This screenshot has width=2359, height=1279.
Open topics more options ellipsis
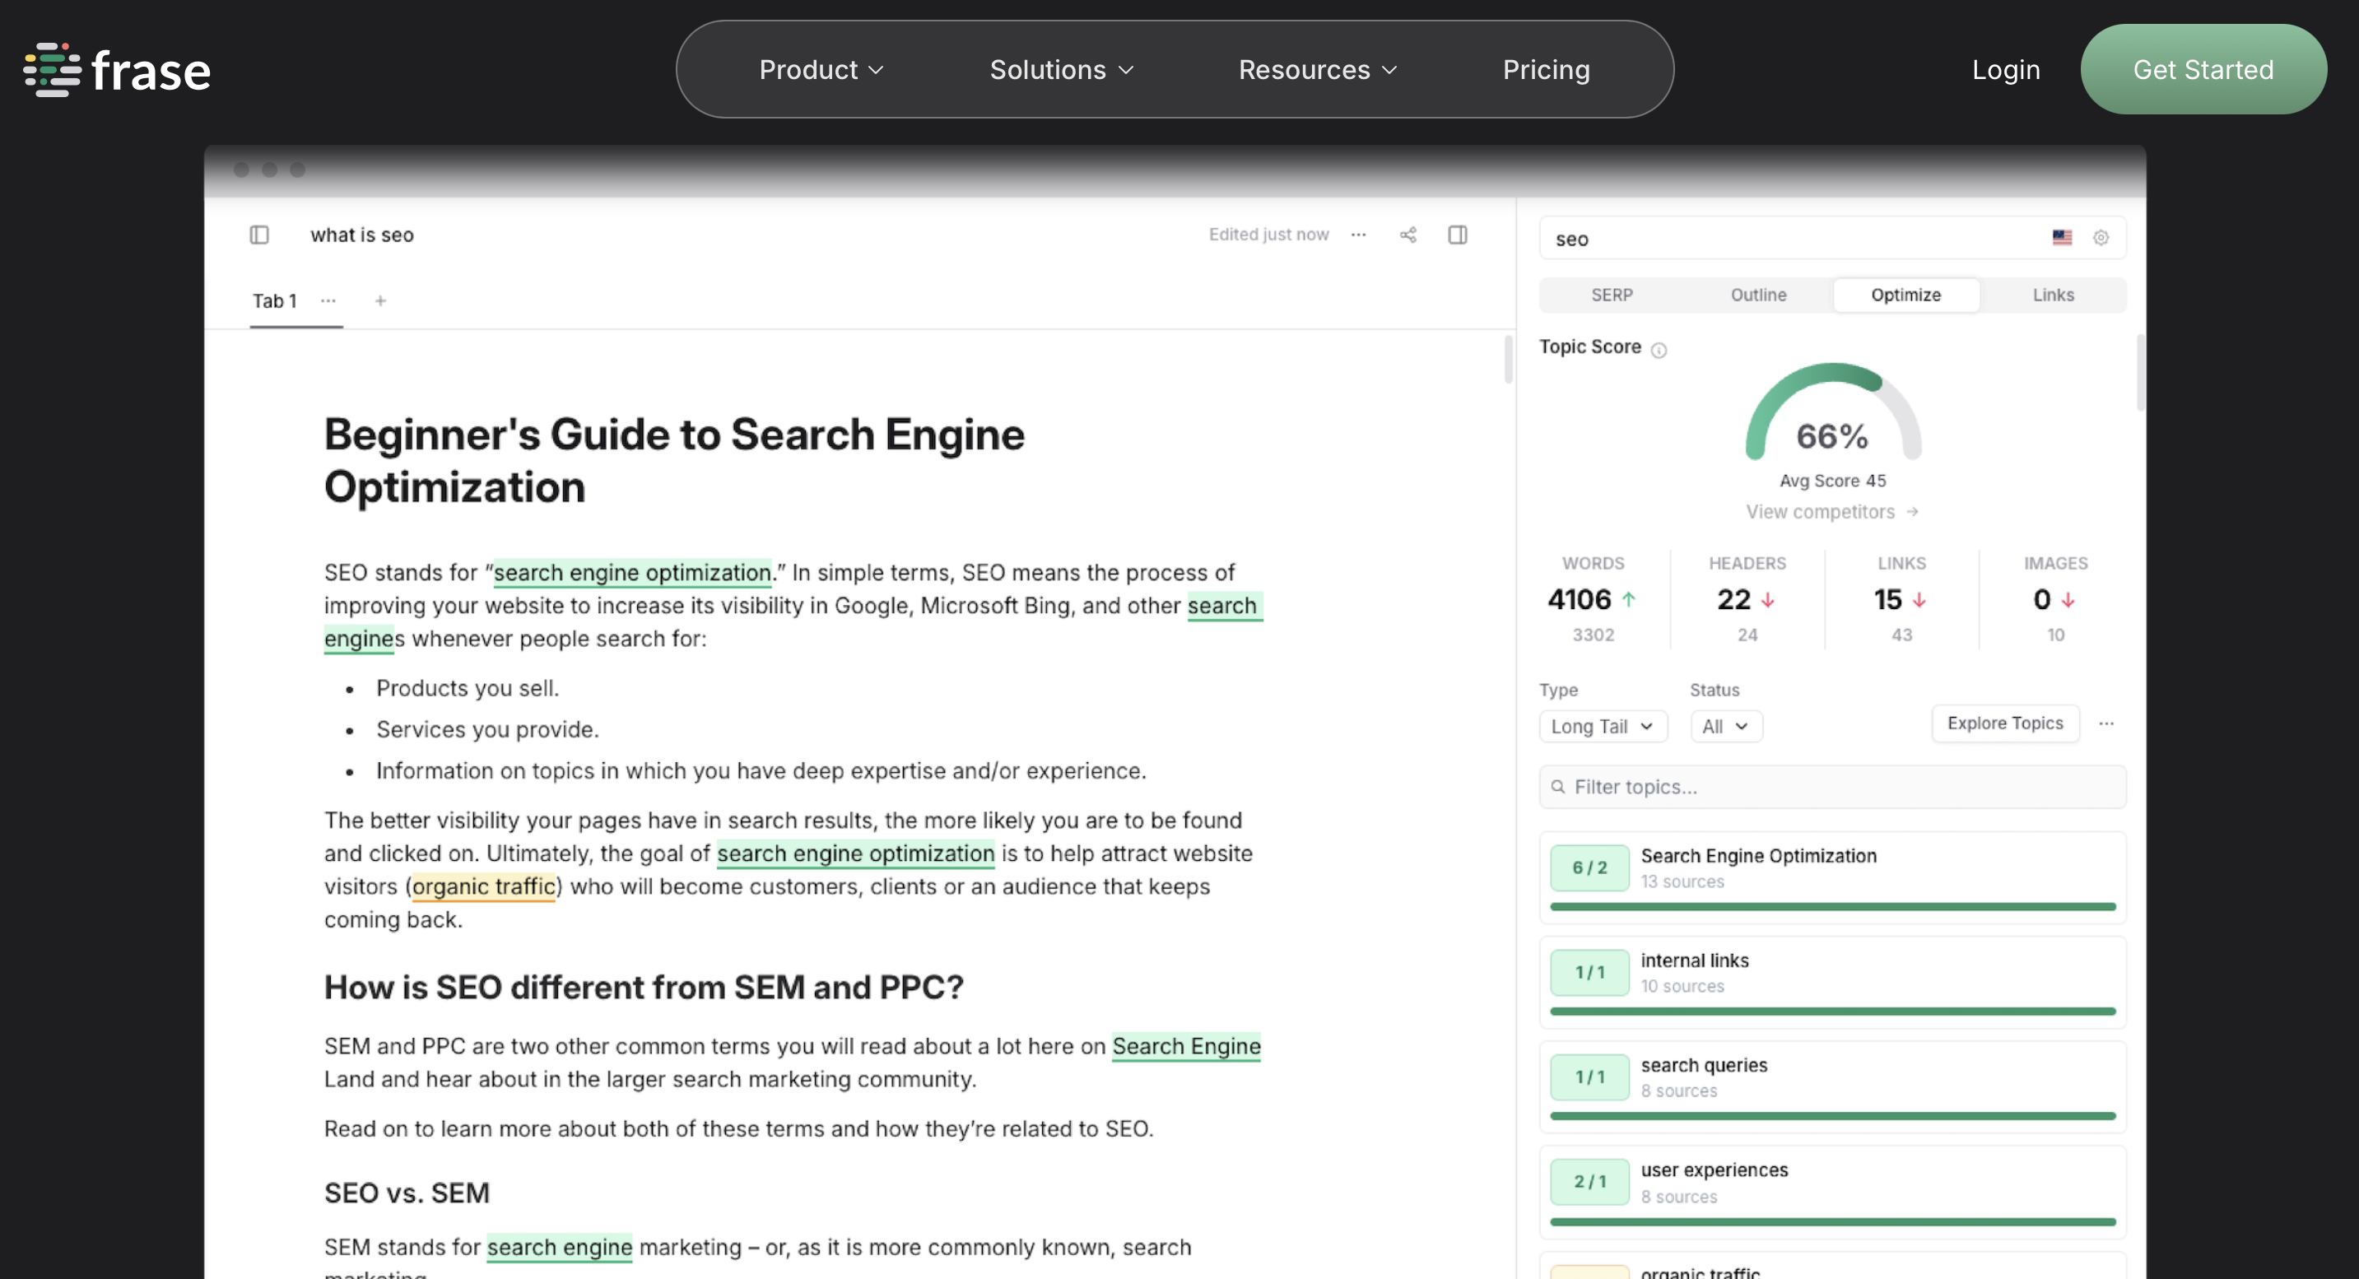[x=2106, y=723]
